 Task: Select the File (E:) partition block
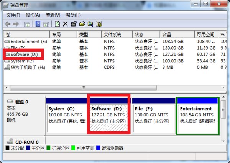[154, 116]
